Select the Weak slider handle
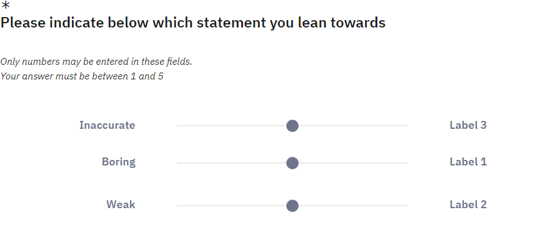 (292, 206)
